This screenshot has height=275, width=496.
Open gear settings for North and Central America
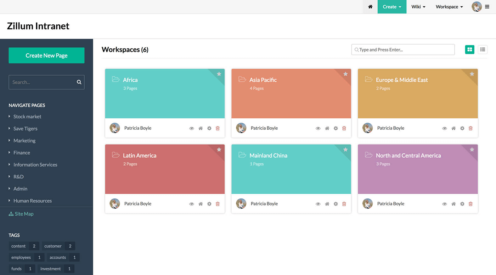tap(462, 204)
